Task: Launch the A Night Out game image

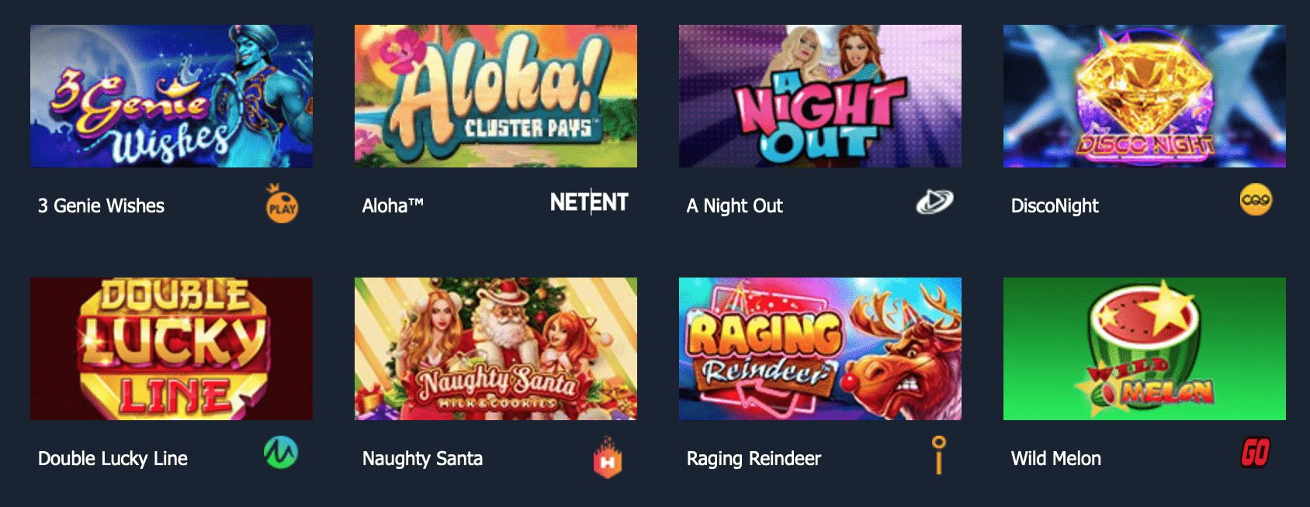Action: click(x=820, y=96)
